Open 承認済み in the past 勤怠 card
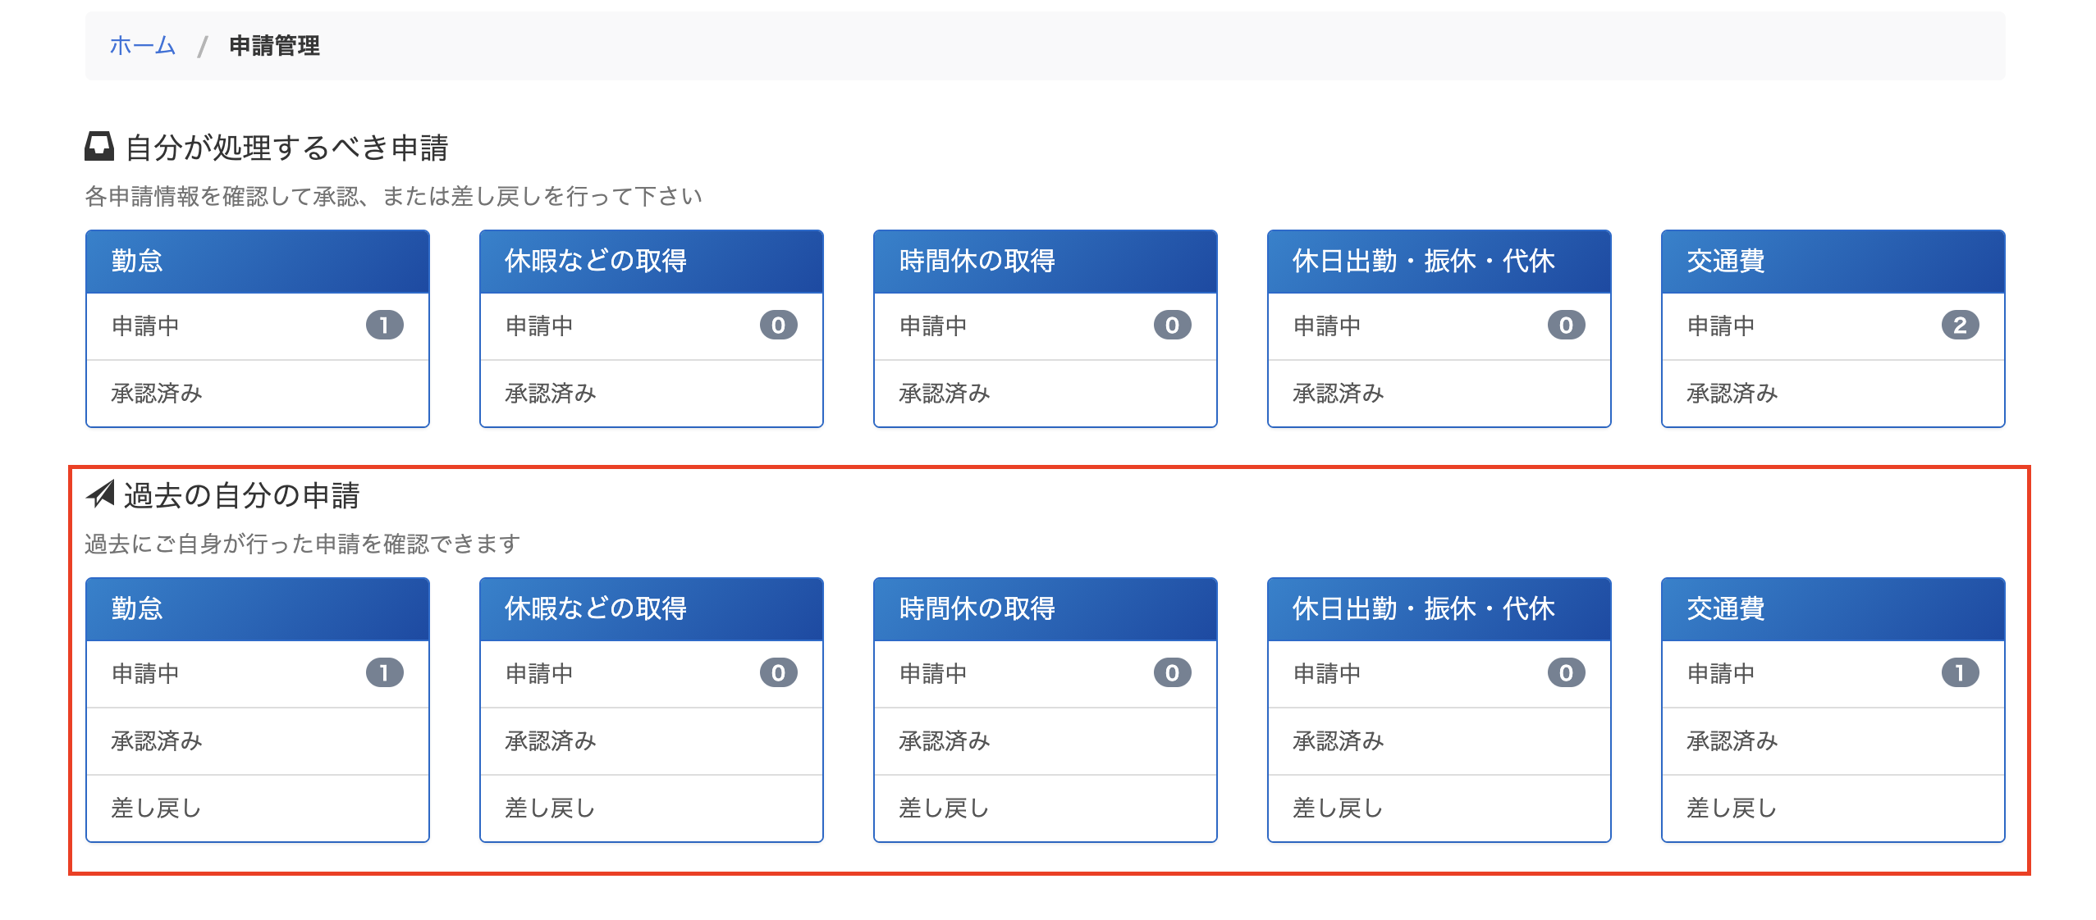This screenshot has width=2096, height=920. [156, 741]
